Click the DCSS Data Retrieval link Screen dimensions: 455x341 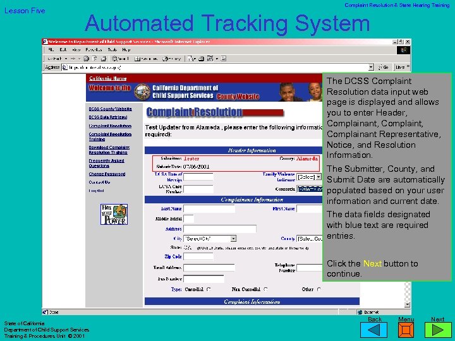[108, 117]
